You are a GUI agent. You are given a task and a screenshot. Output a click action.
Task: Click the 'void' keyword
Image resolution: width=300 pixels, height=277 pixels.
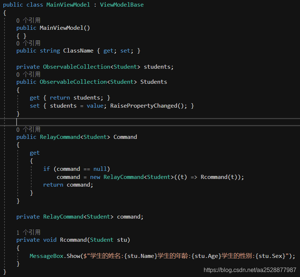point(50,240)
